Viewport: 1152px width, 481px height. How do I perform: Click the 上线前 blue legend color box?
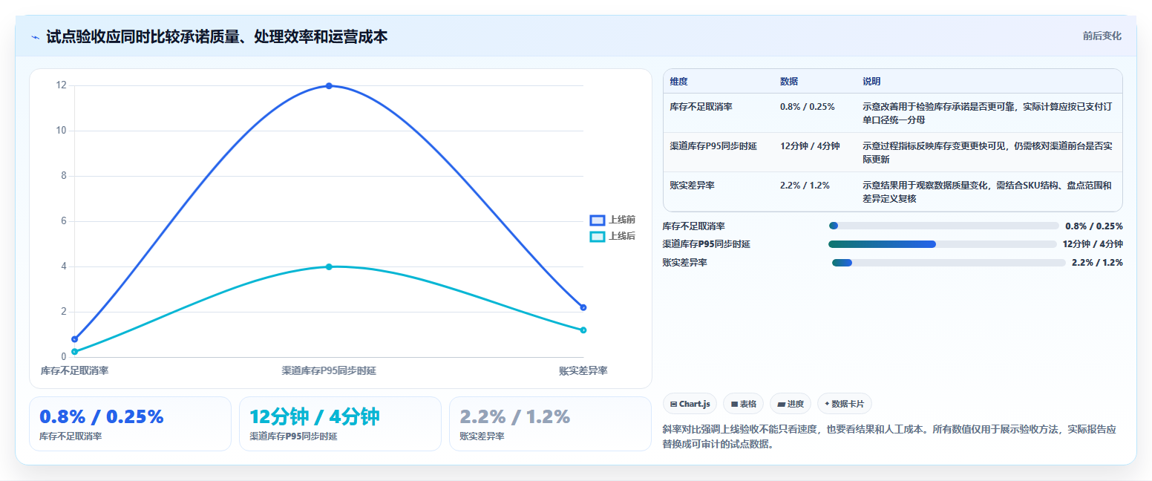[x=598, y=220]
